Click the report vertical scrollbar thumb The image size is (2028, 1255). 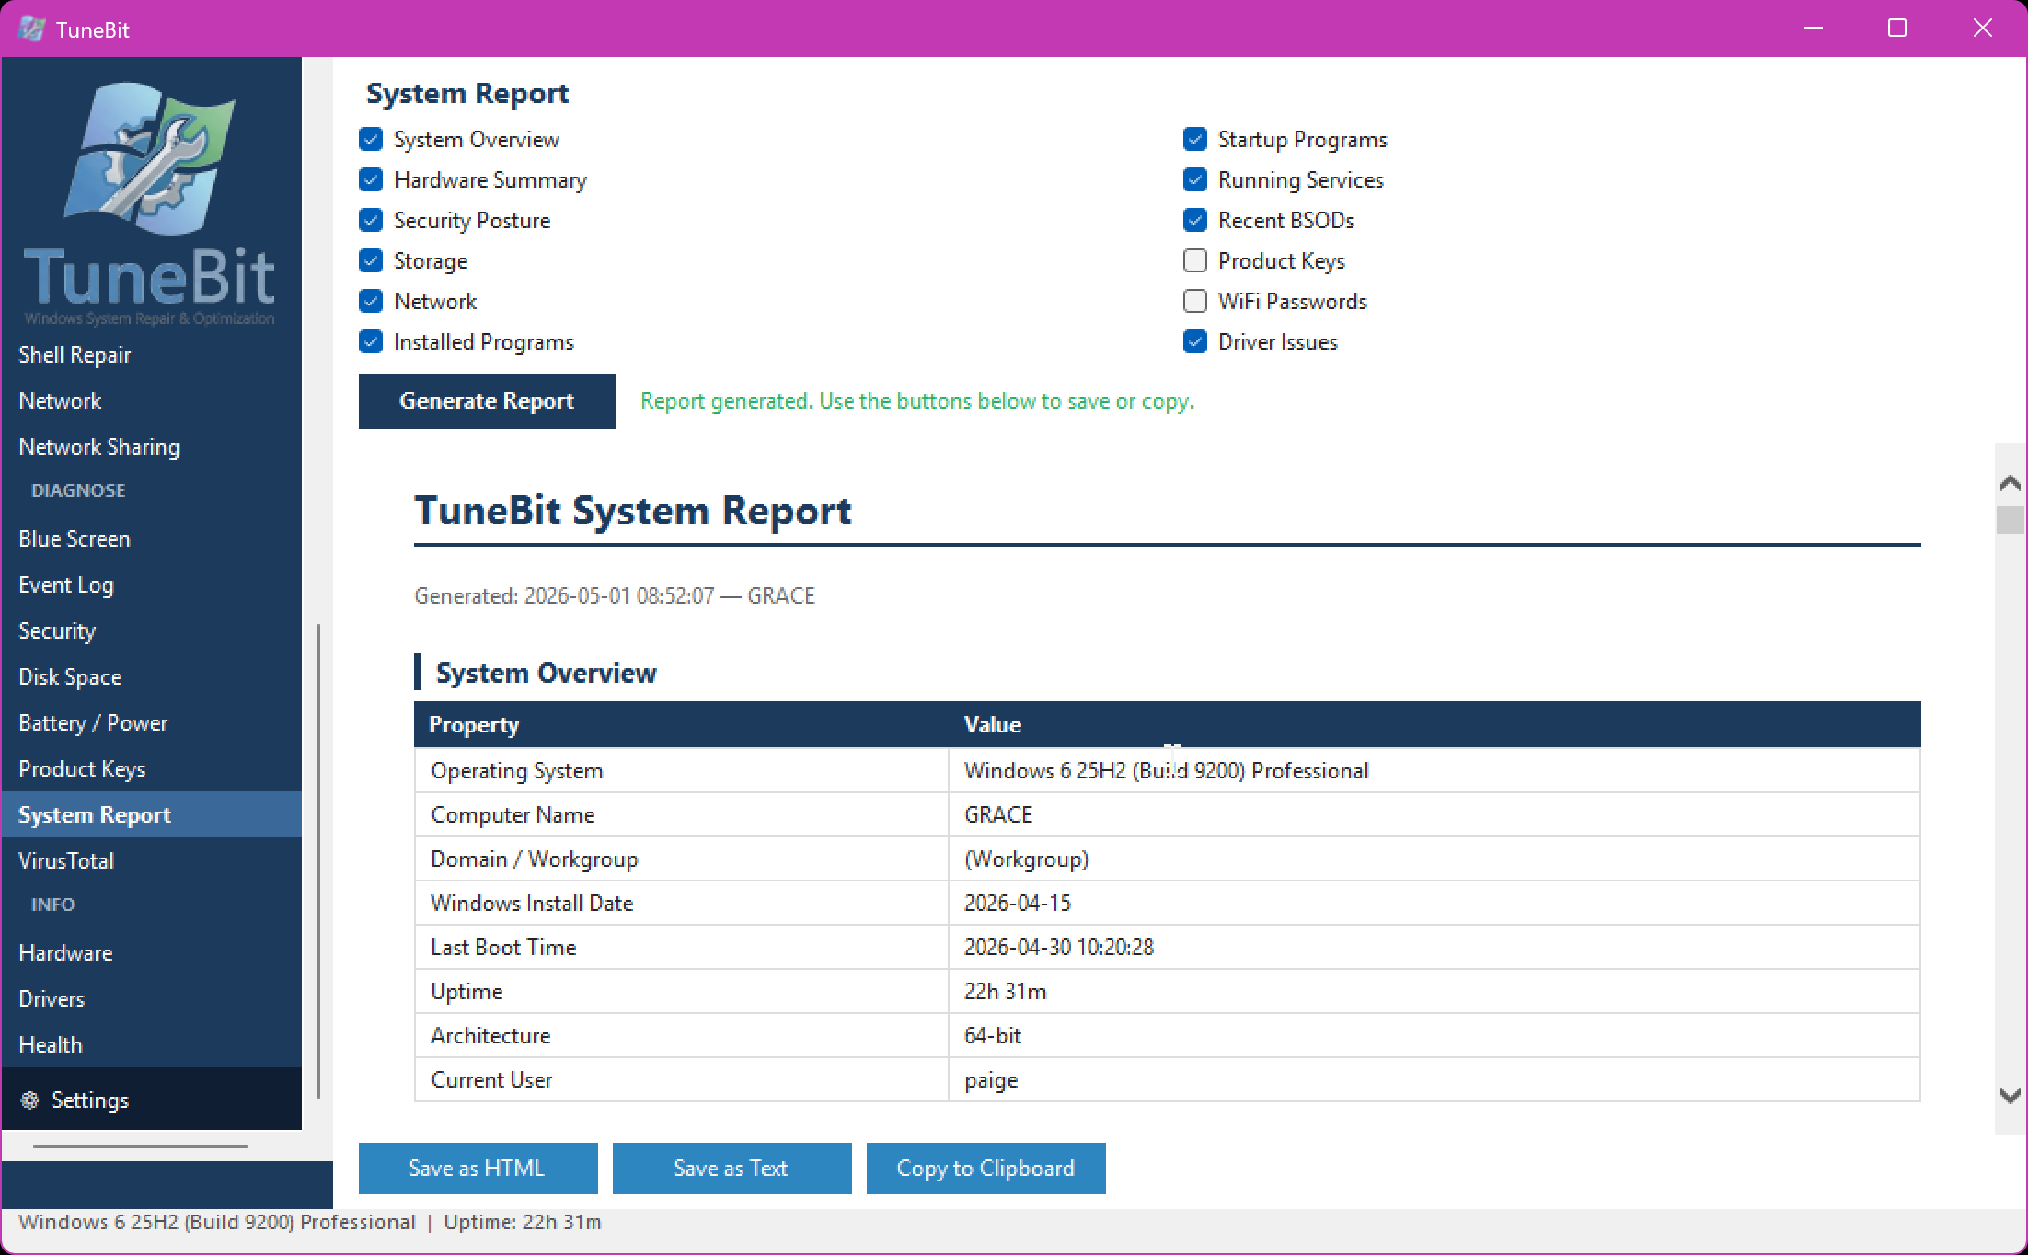pyautogui.click(x=2011, y=519)
